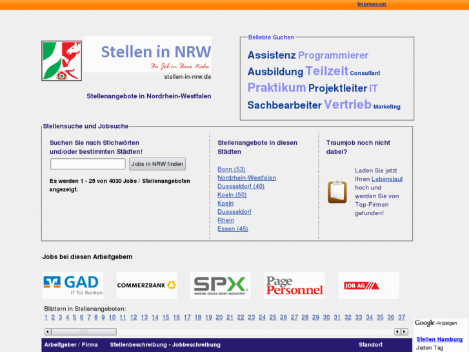Go to results page 37
Image resolution: width=469 pixels, height=352 pixels.
pyautogui.click(x=402, y=317)
